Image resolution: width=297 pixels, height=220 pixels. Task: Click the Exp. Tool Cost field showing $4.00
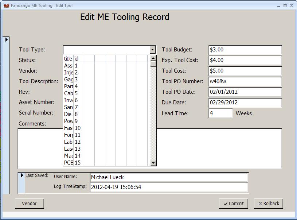click(x=245, y=61)
